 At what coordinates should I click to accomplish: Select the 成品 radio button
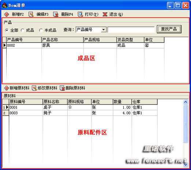(x=23, y=30)
